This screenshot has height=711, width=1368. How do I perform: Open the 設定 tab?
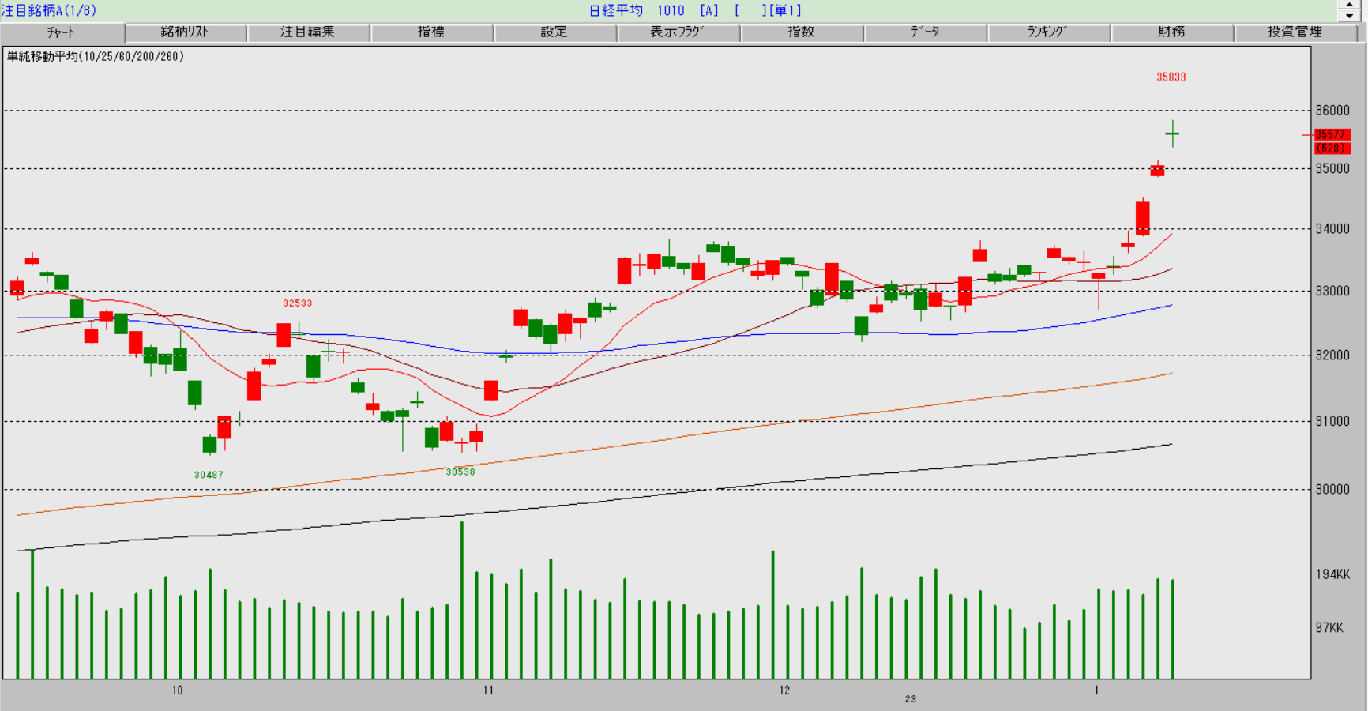point(555,32)
